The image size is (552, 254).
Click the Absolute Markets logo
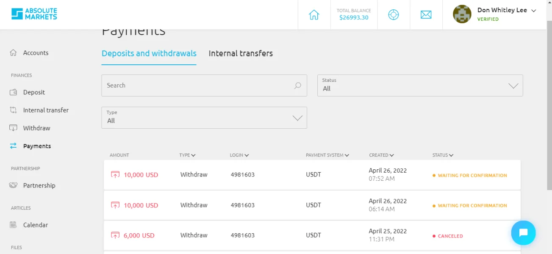[34, 14]
